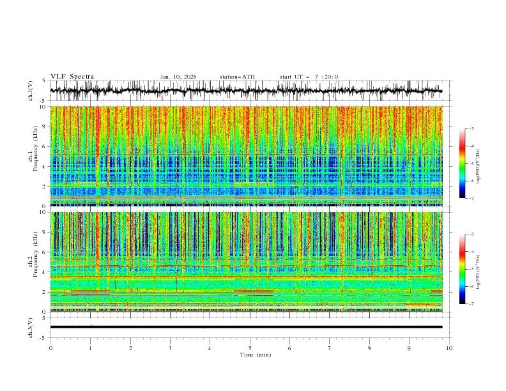The width and height of the screenshot is (506, 391).
Task: Click the 'ch.1(V)' axis label
Action: [31, 91]
